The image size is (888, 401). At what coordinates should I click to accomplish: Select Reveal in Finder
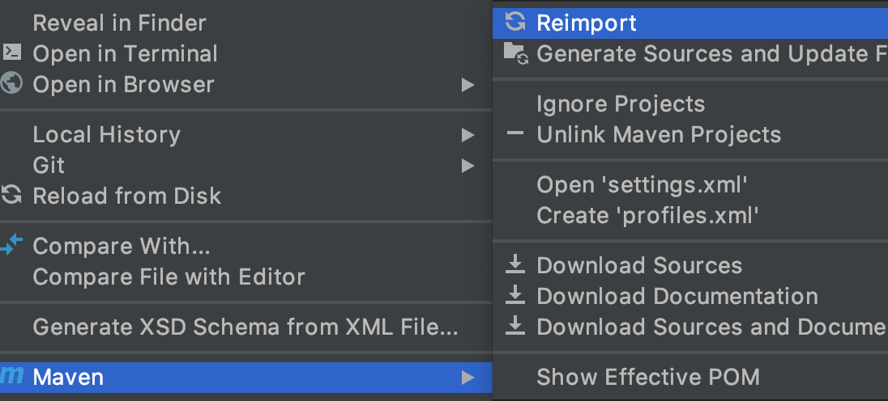click(245, 23)
